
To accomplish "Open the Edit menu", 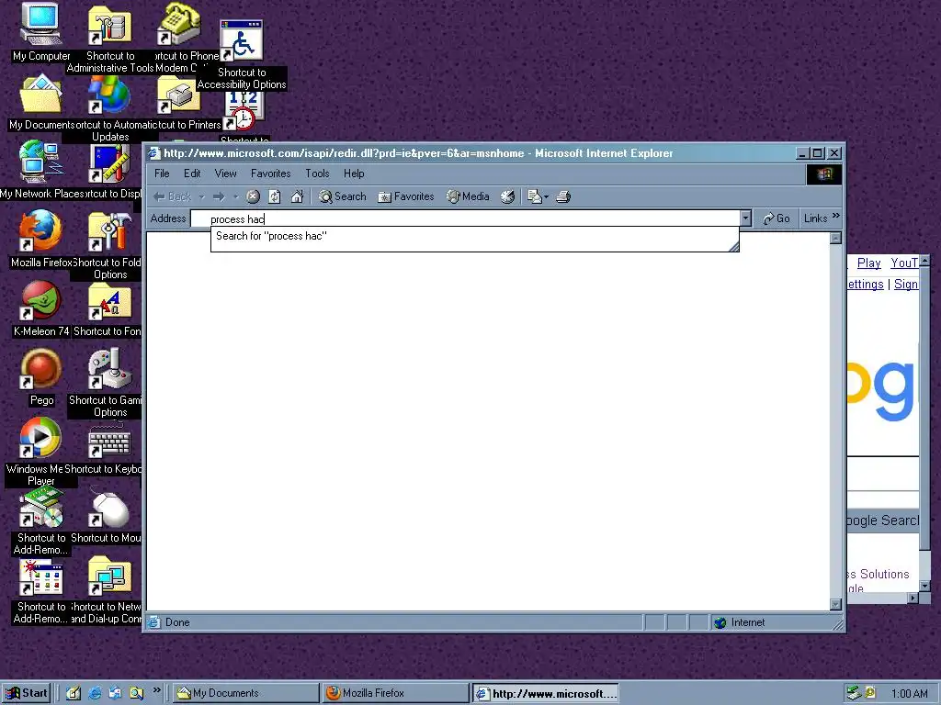I will [x=192, y=173].
